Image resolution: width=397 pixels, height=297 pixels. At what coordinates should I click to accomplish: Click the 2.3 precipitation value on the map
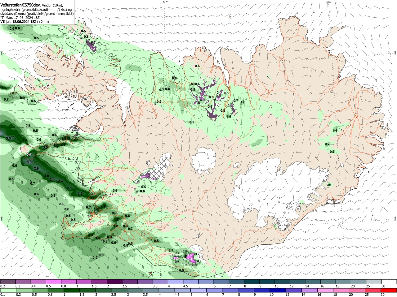(60, 181)
